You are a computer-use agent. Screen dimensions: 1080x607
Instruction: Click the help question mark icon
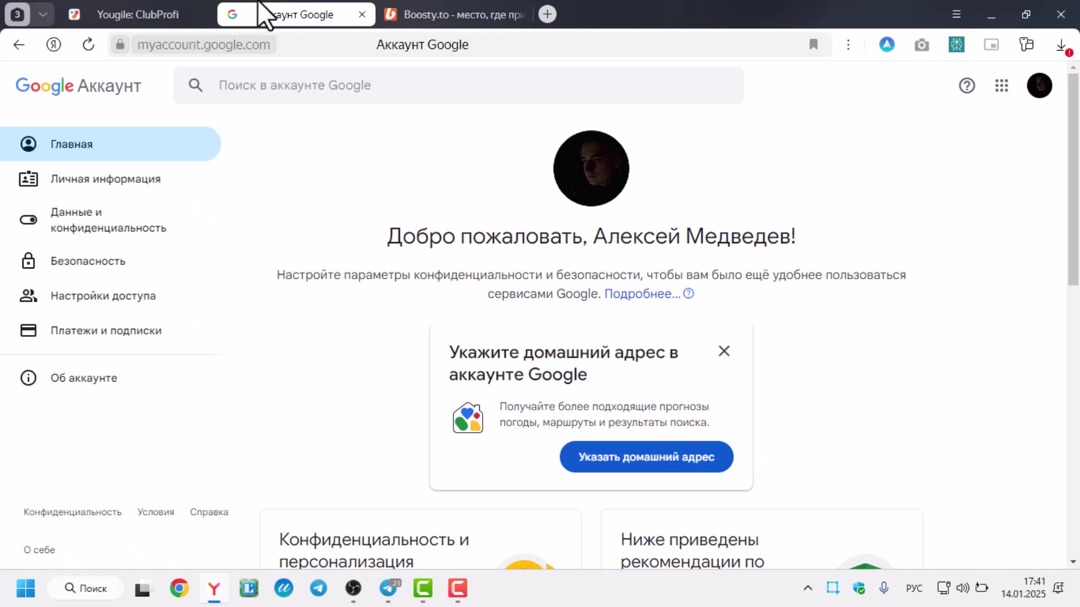pos(966,85)
